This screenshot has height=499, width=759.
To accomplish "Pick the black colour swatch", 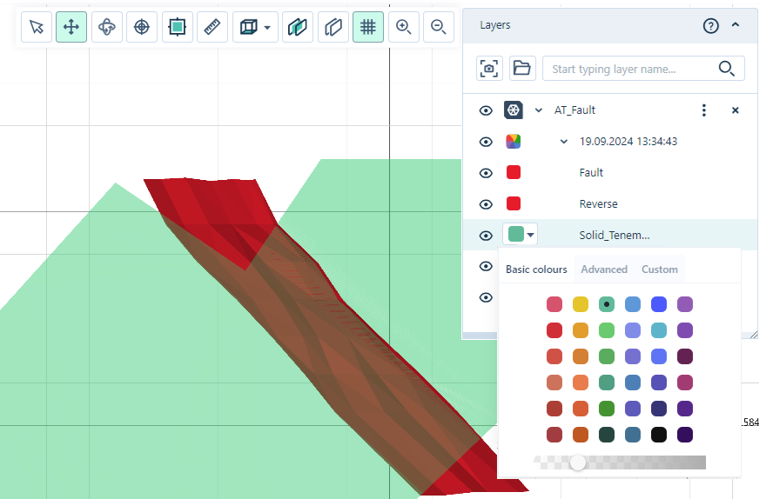I will click(659, 435).
